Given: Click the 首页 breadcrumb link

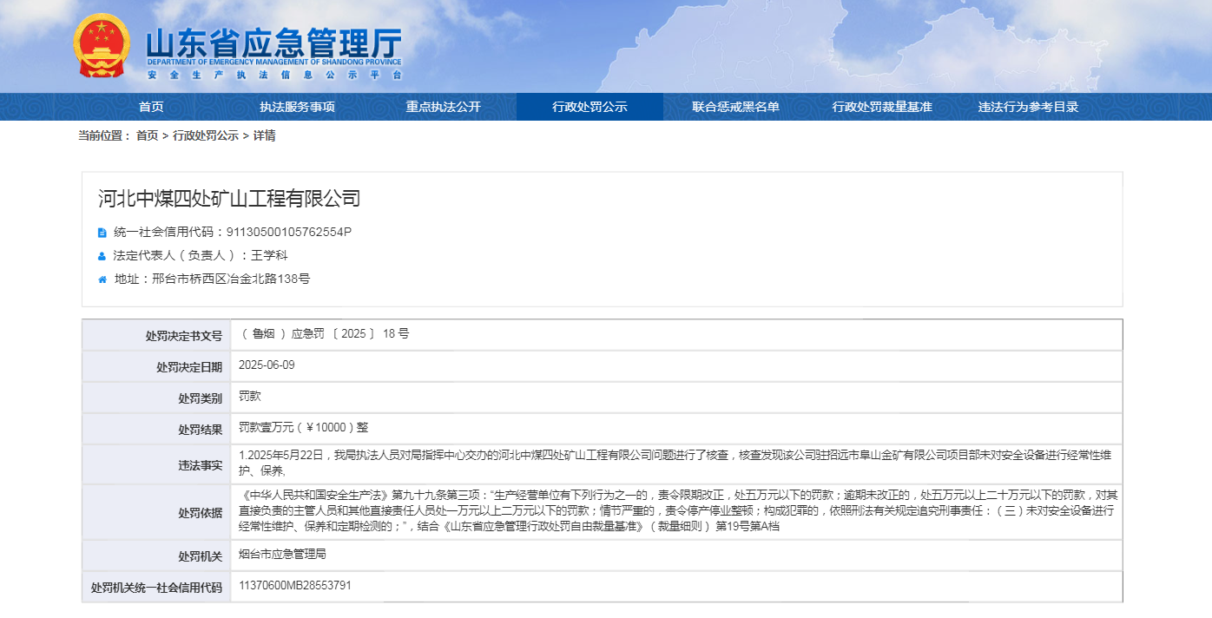Looking at the screenshot, I should [x=147, y=135].
